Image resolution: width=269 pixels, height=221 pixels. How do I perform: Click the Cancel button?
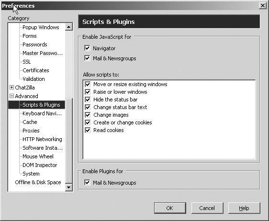click(207, 208)
